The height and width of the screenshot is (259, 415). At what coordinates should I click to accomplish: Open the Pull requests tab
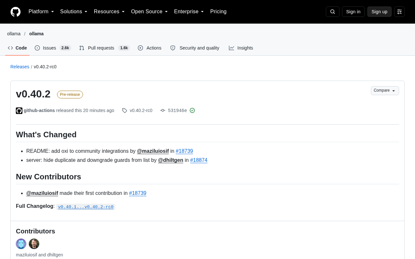[x=104, y=48]
